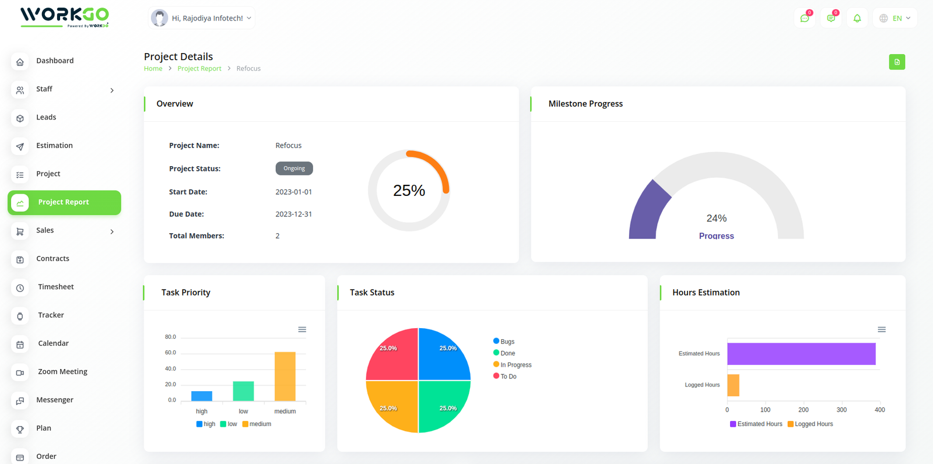933x464 pixels.
Task: Toggle the Bugs legend in Task Status
Action: [x=504, y=342]
